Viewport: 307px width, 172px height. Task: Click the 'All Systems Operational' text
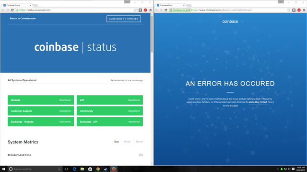[x=22, y=80]
